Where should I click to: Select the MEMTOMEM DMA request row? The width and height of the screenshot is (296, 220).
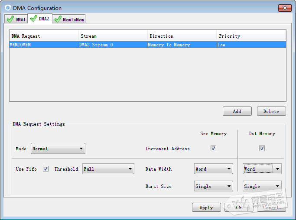[147, 45]
